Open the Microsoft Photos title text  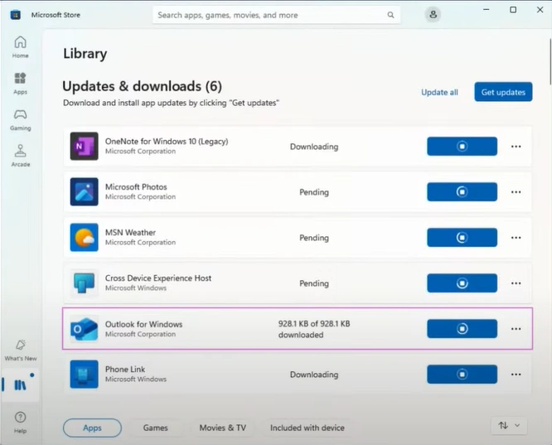[x=136, y=187]
